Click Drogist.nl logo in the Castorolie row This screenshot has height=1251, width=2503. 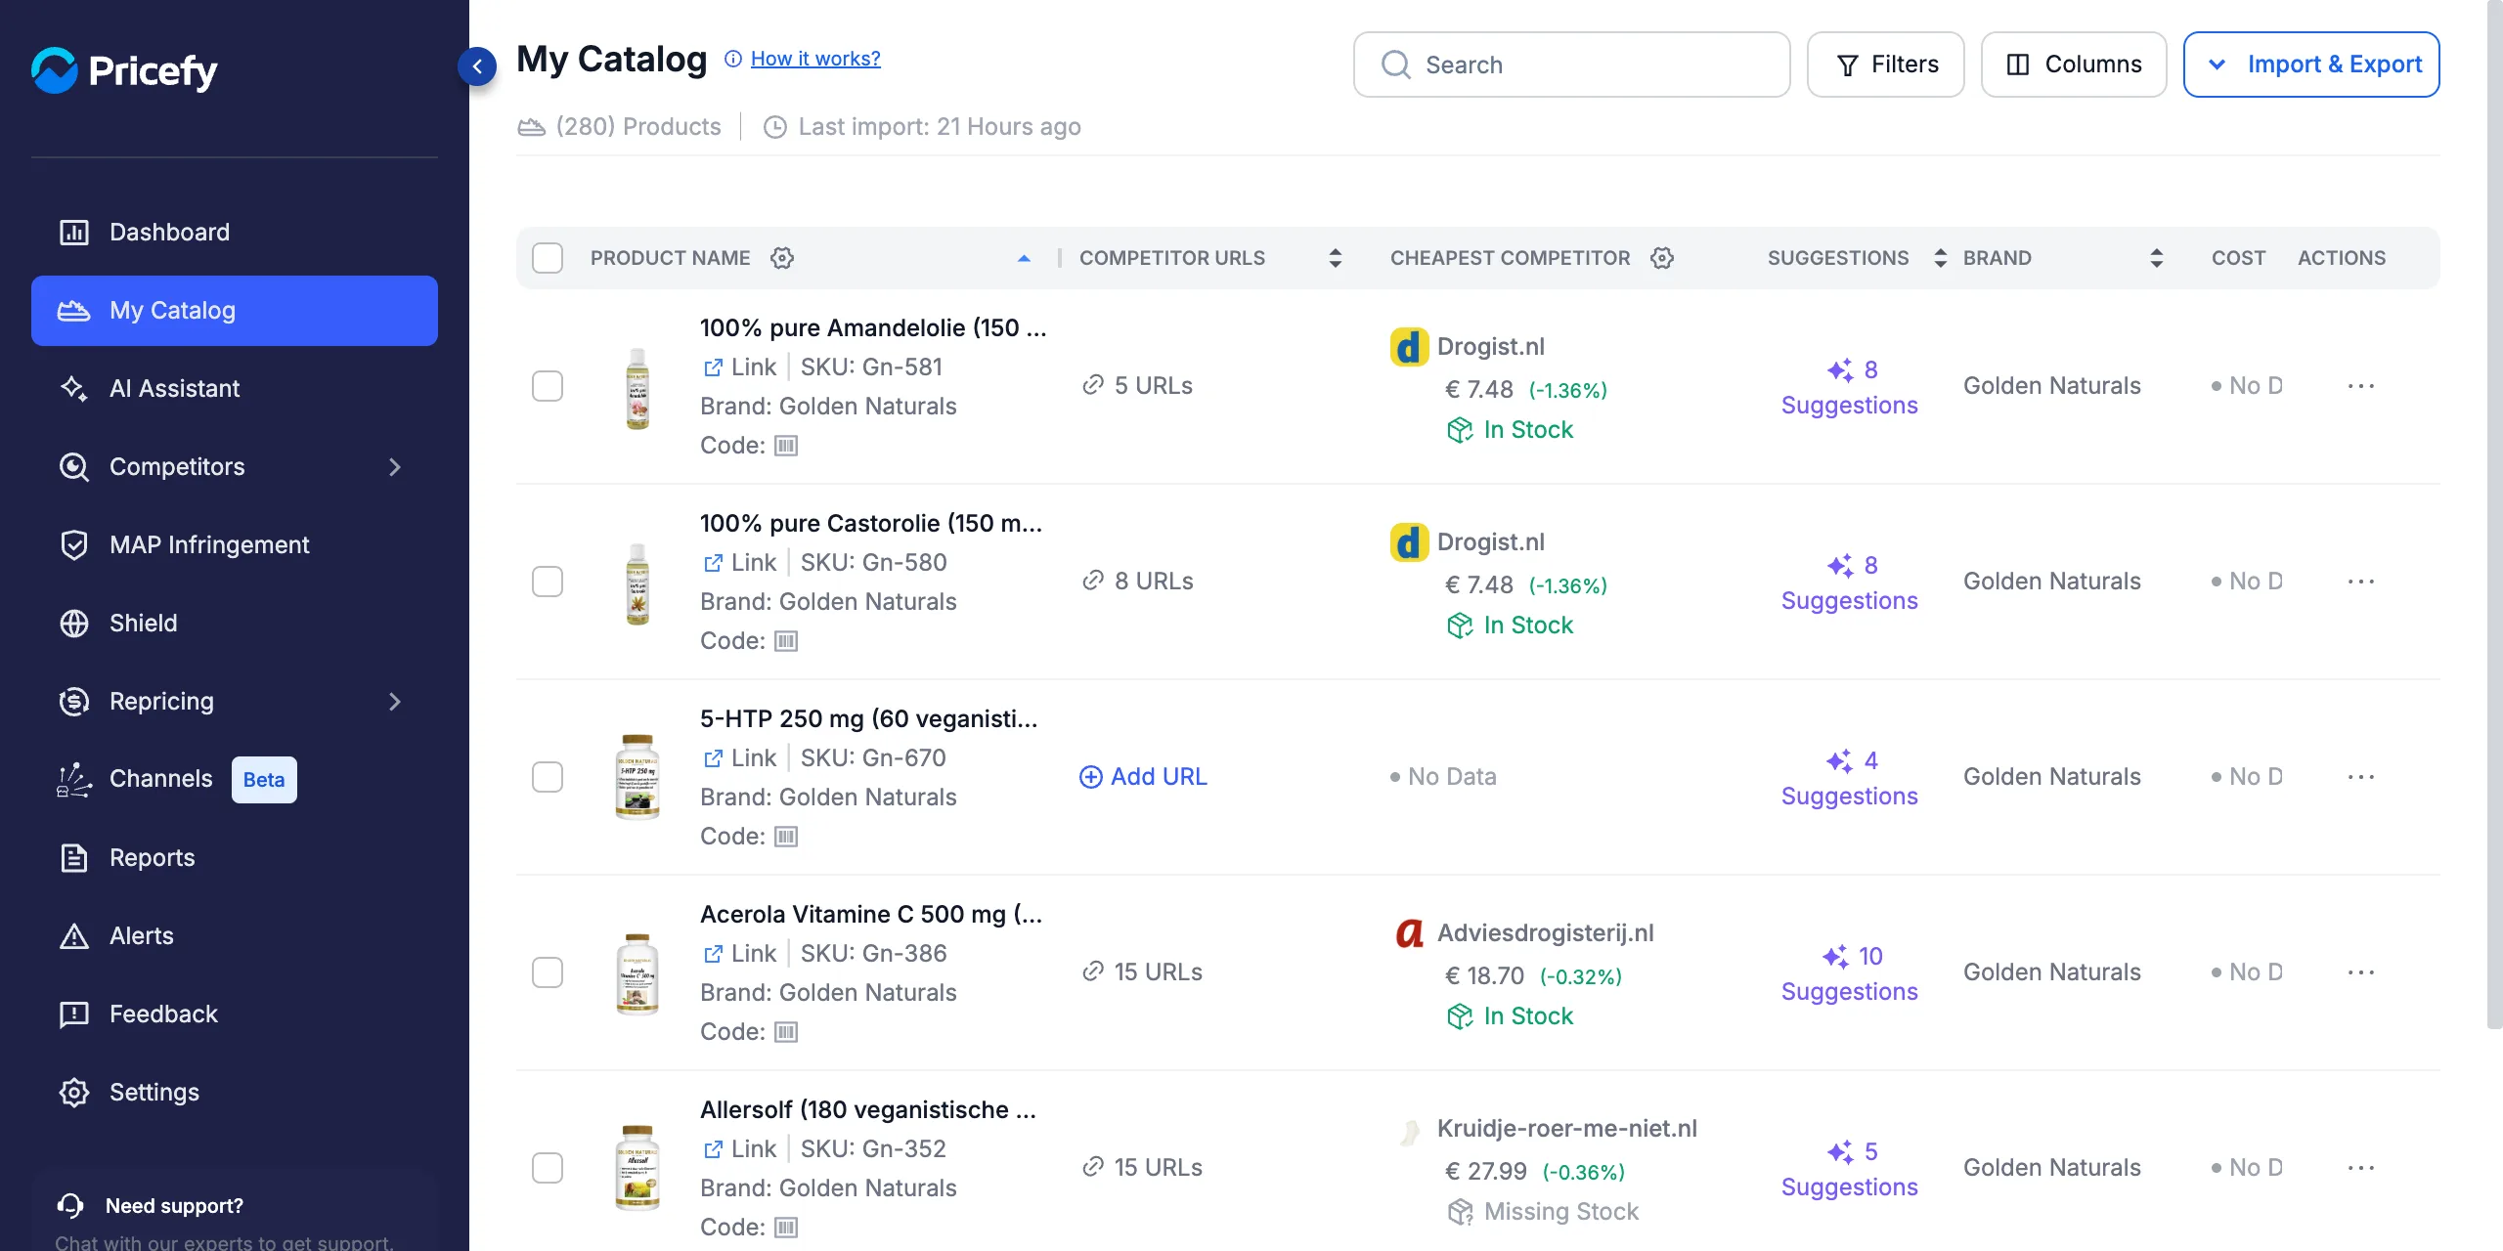click(x=1409, y=542)
